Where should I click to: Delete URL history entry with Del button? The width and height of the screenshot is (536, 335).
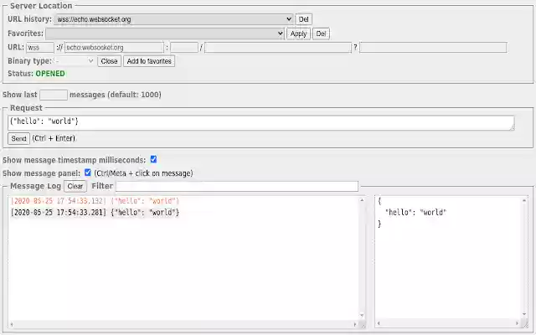click(x=303, y=19)
